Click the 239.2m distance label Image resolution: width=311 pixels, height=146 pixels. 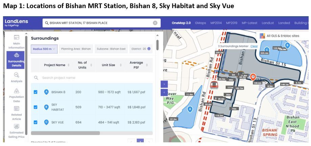tap(220, 52)
